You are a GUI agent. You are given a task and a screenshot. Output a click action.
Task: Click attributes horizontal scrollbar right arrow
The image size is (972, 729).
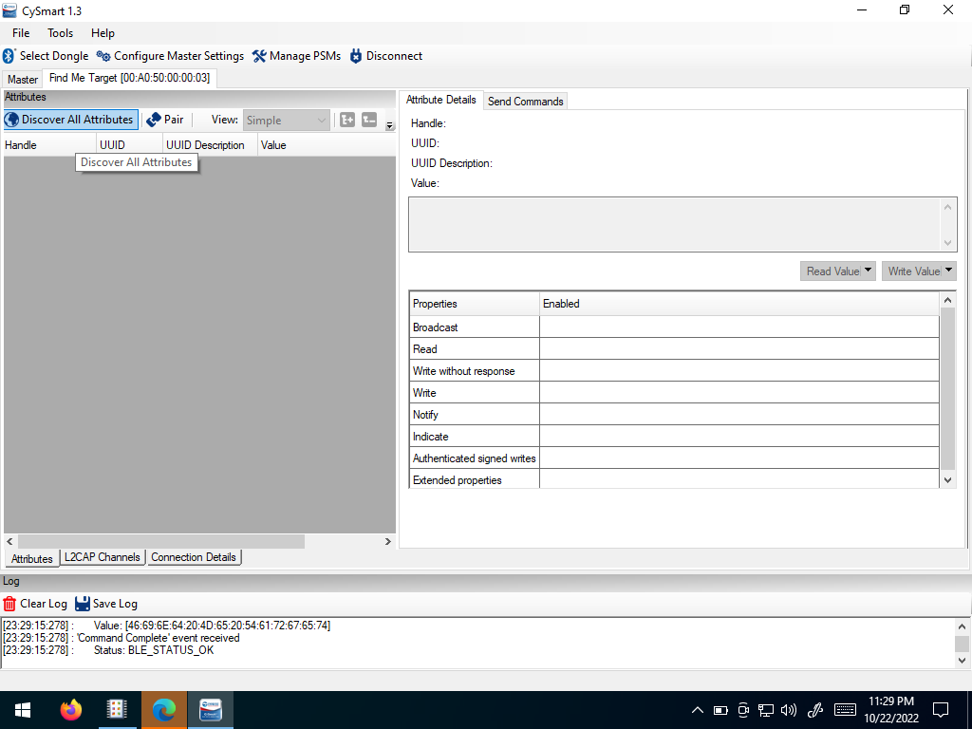[x=388, y=541]
